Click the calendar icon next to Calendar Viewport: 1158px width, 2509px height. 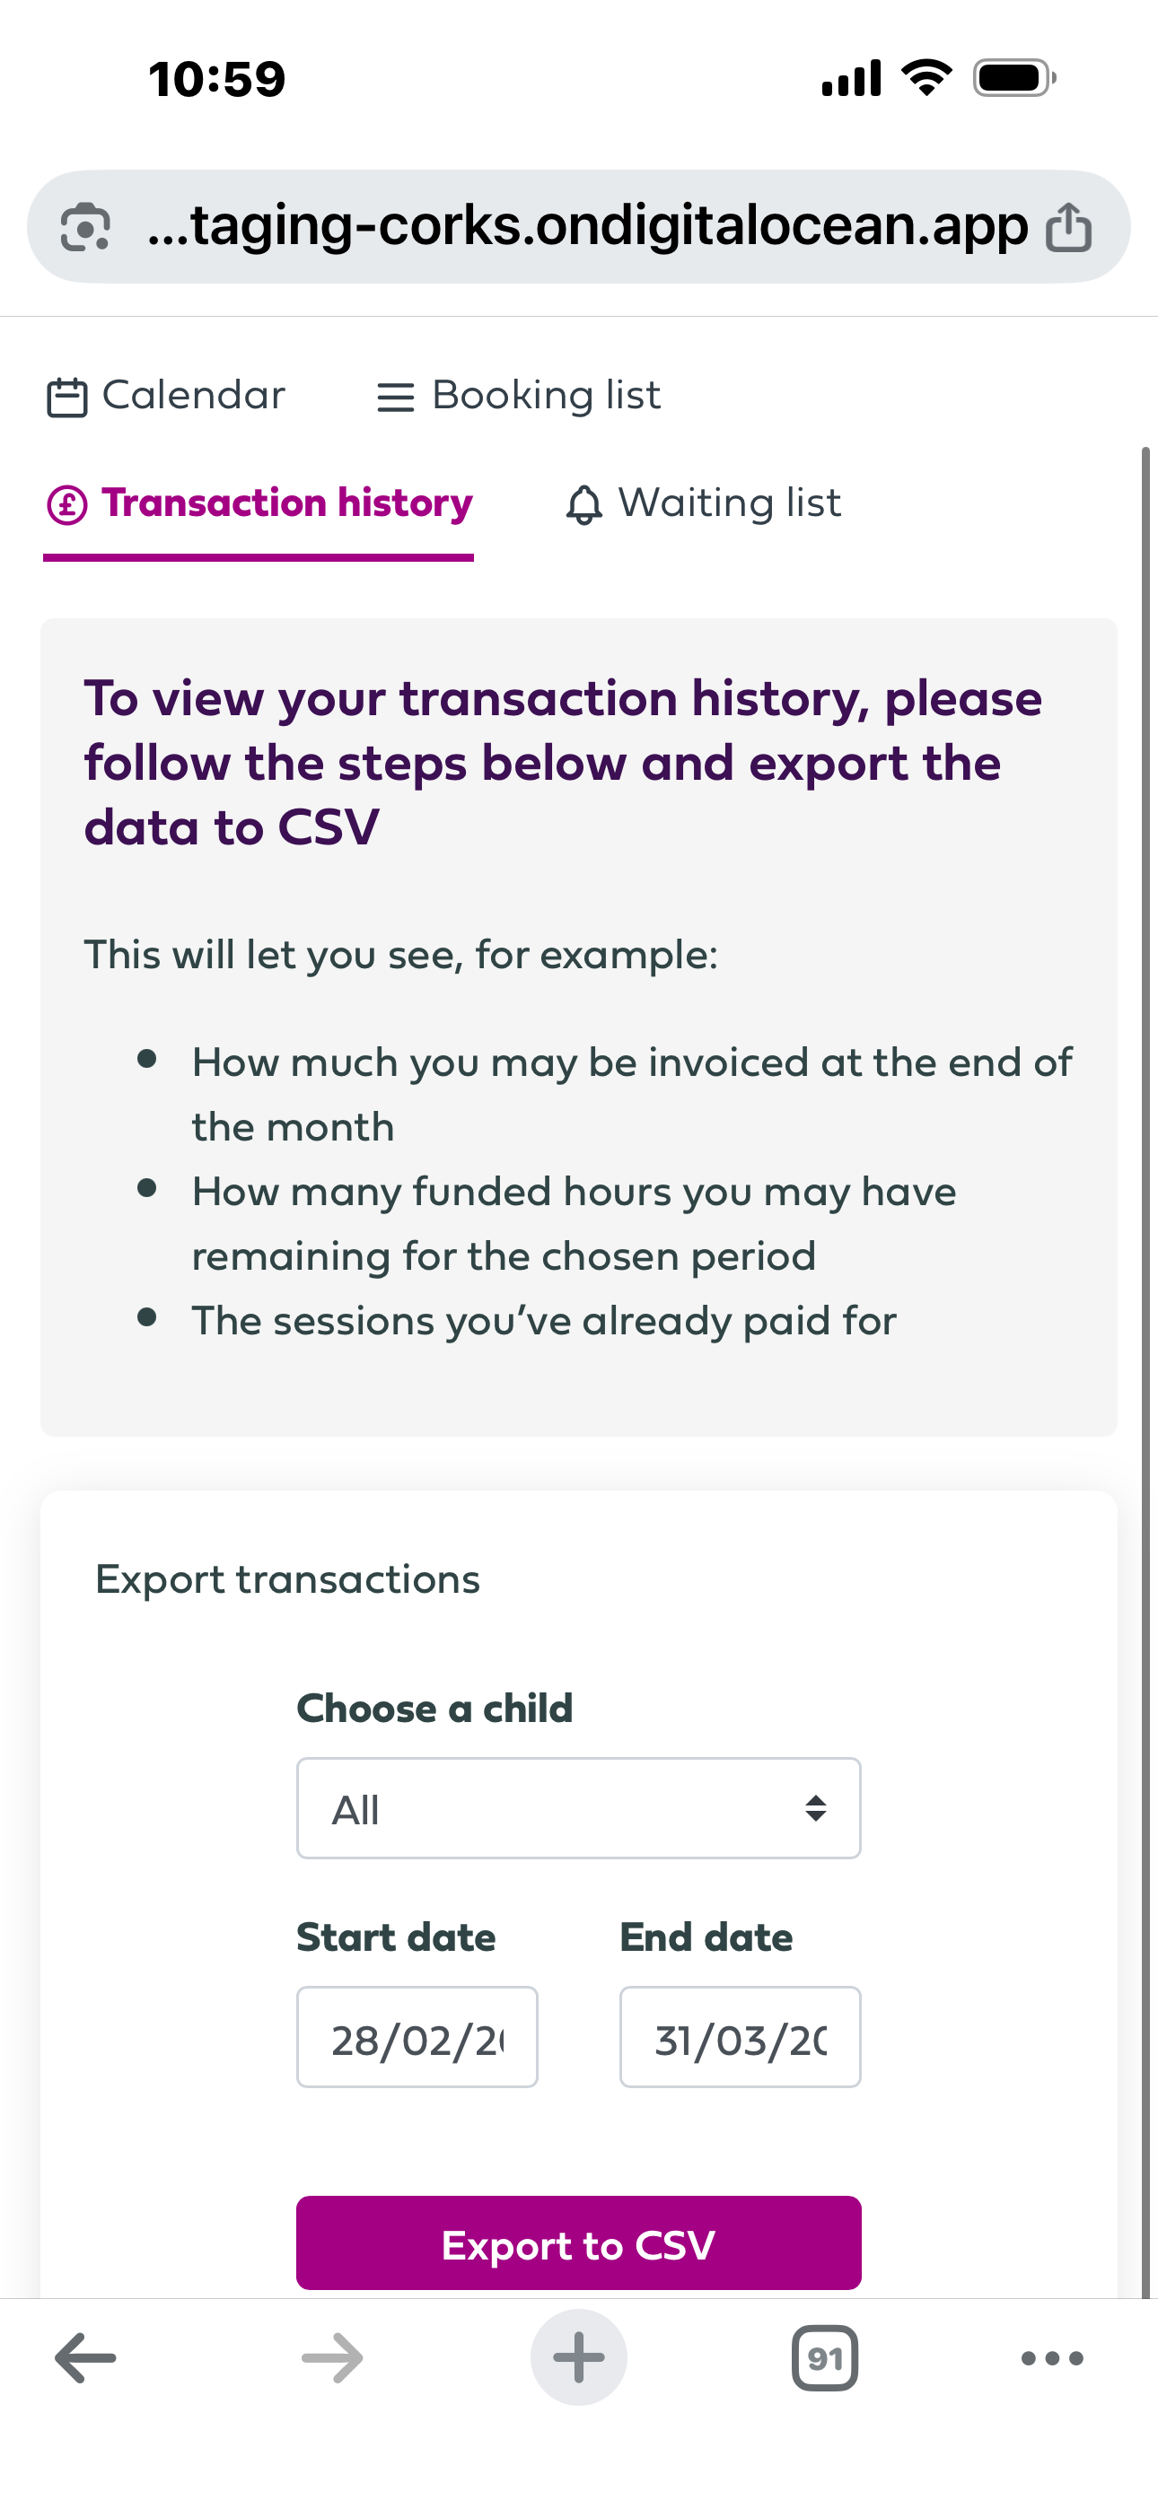67,398
